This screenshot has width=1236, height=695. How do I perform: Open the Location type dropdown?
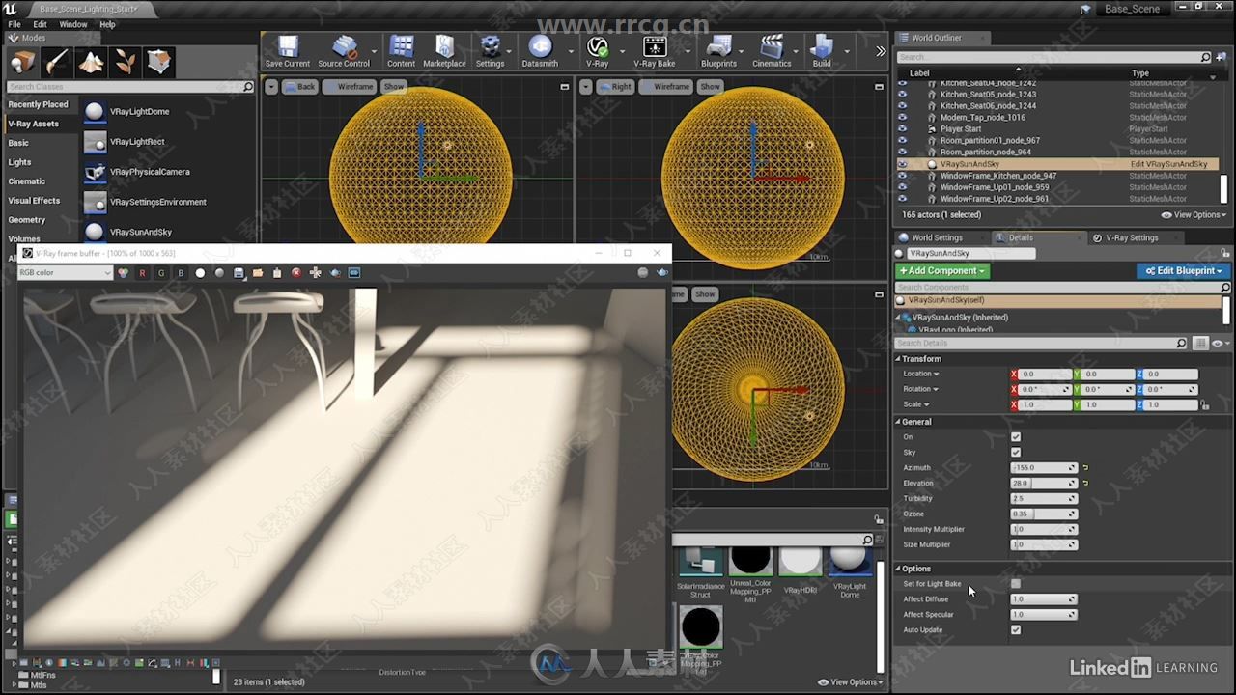tap(921, 374)
